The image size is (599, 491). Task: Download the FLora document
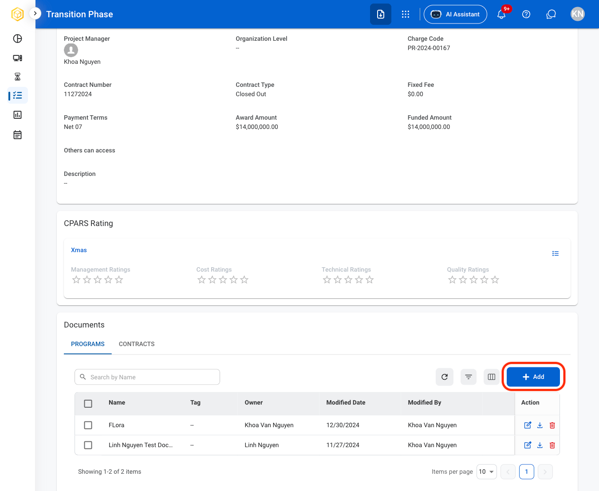click(540, 425)
